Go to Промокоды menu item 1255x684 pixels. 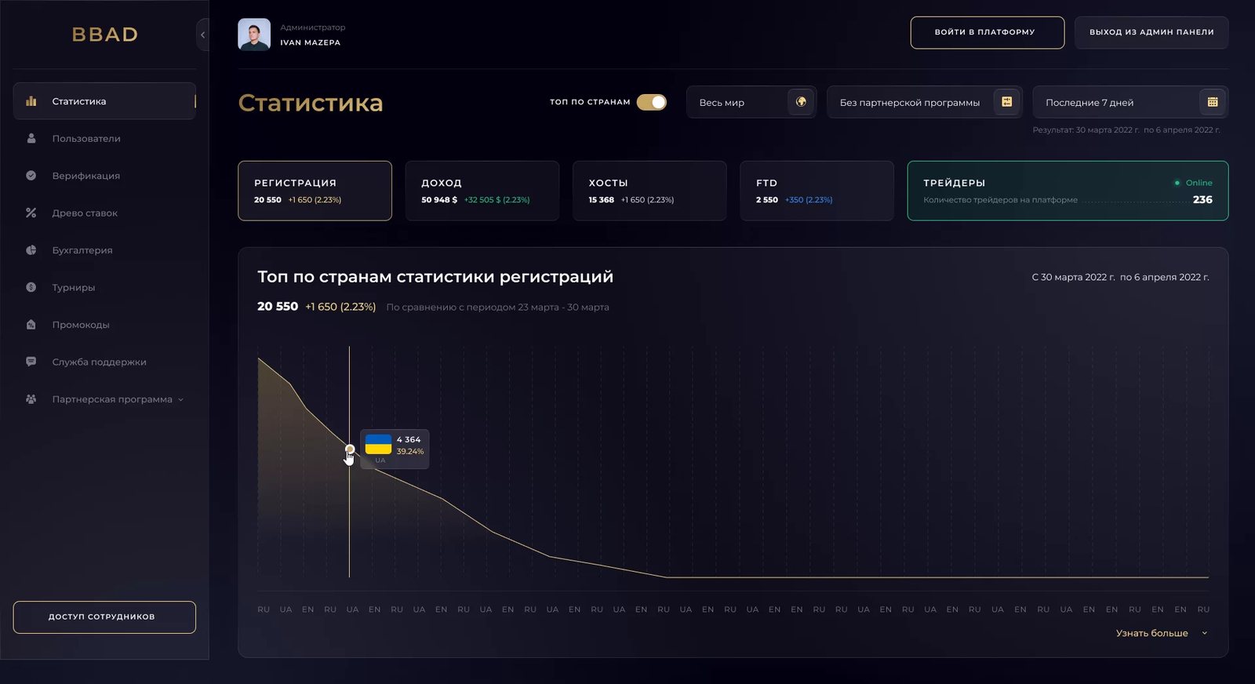tap(104, 325)
